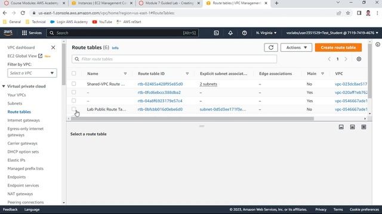Open the AWS reStart bookmark

pos(129,22)
